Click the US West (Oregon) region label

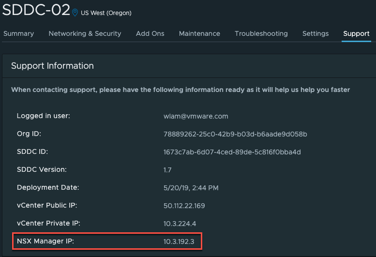coord(106,13)
